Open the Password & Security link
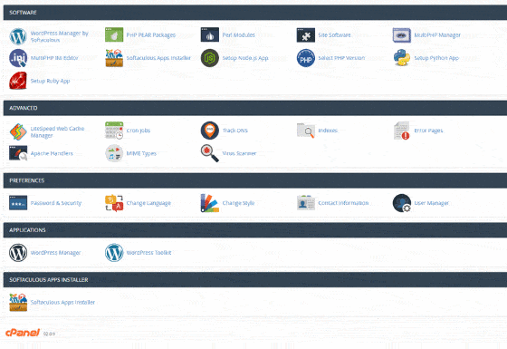Image resolution: width=507 pixels, height=349 pixels. (x=56, y=203)
